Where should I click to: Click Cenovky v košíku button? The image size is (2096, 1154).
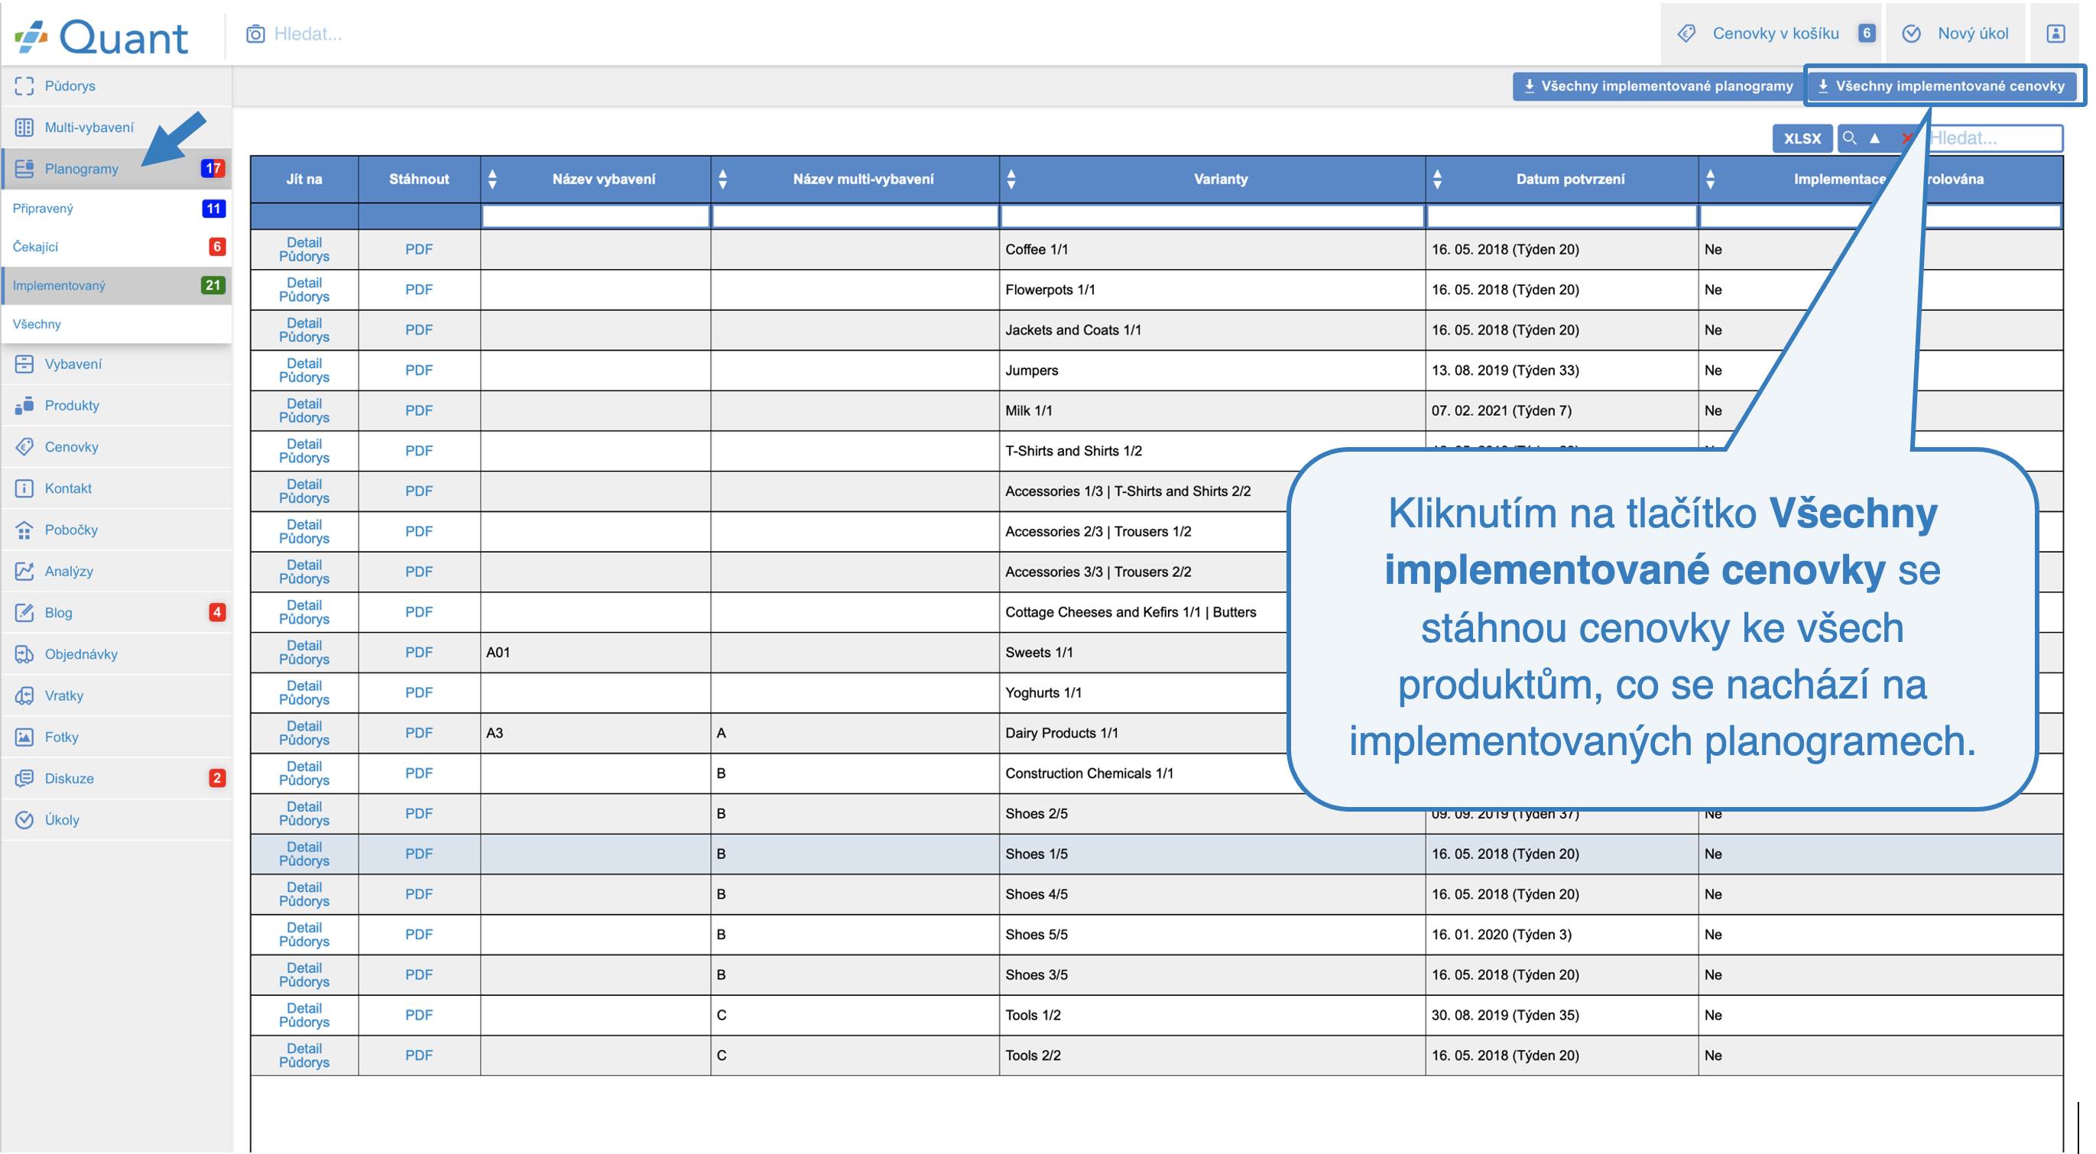pyautogui.click(x=1770, y=34)
